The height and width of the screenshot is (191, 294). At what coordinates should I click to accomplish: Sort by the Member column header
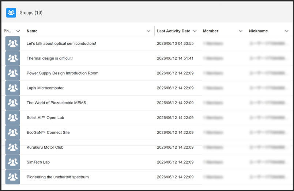[211, 31]
